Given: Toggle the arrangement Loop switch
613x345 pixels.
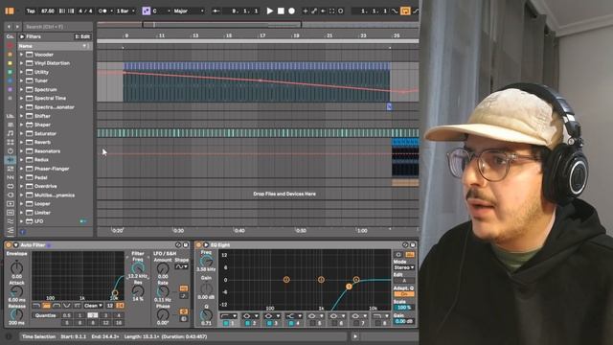Looking at the screenshot, I should 405,11.
